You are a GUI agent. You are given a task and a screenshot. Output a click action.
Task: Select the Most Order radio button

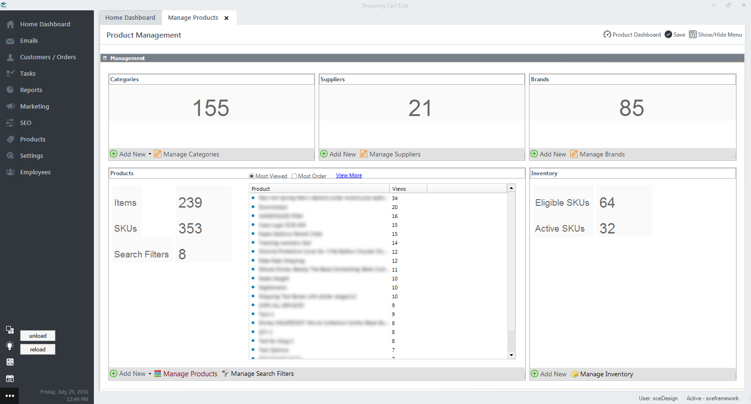click(294, 176)
